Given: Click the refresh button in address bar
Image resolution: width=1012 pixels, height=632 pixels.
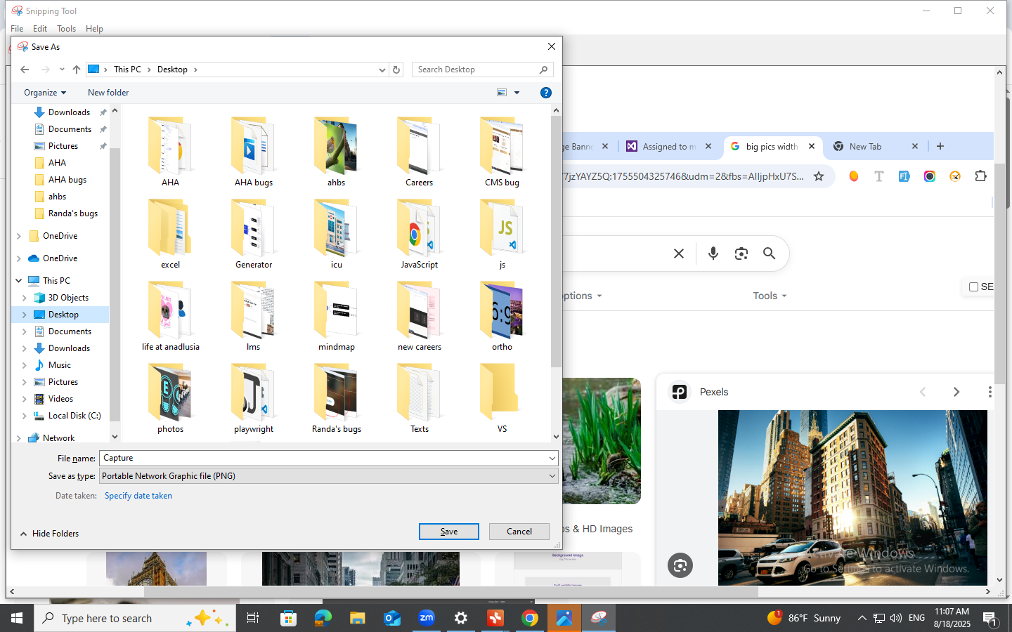Looking at the screenshot, I should 396,70.
